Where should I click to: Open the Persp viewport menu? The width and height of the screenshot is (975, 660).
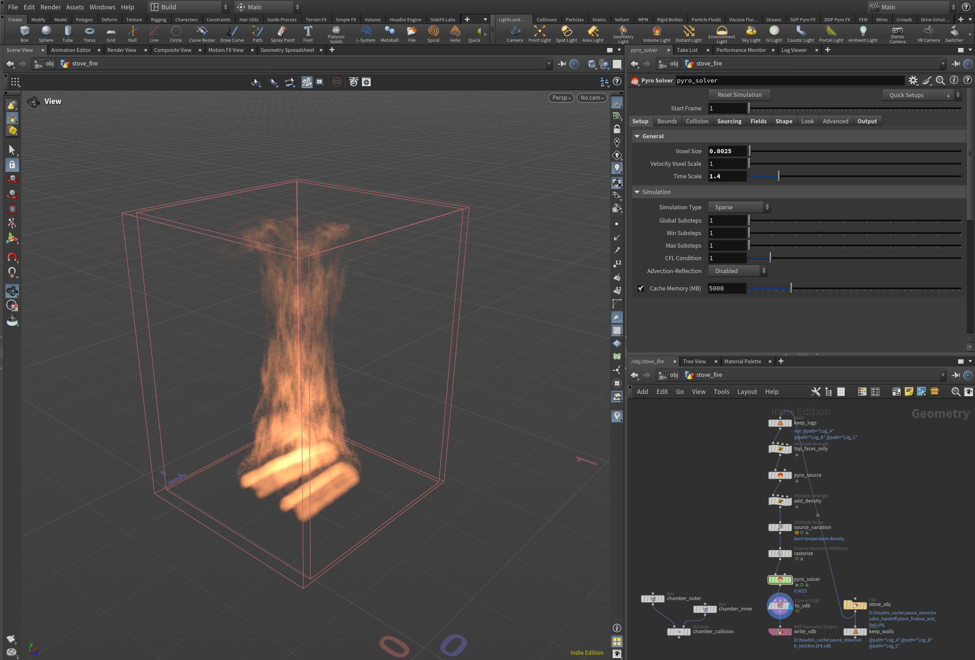click(x=561, y=98)
